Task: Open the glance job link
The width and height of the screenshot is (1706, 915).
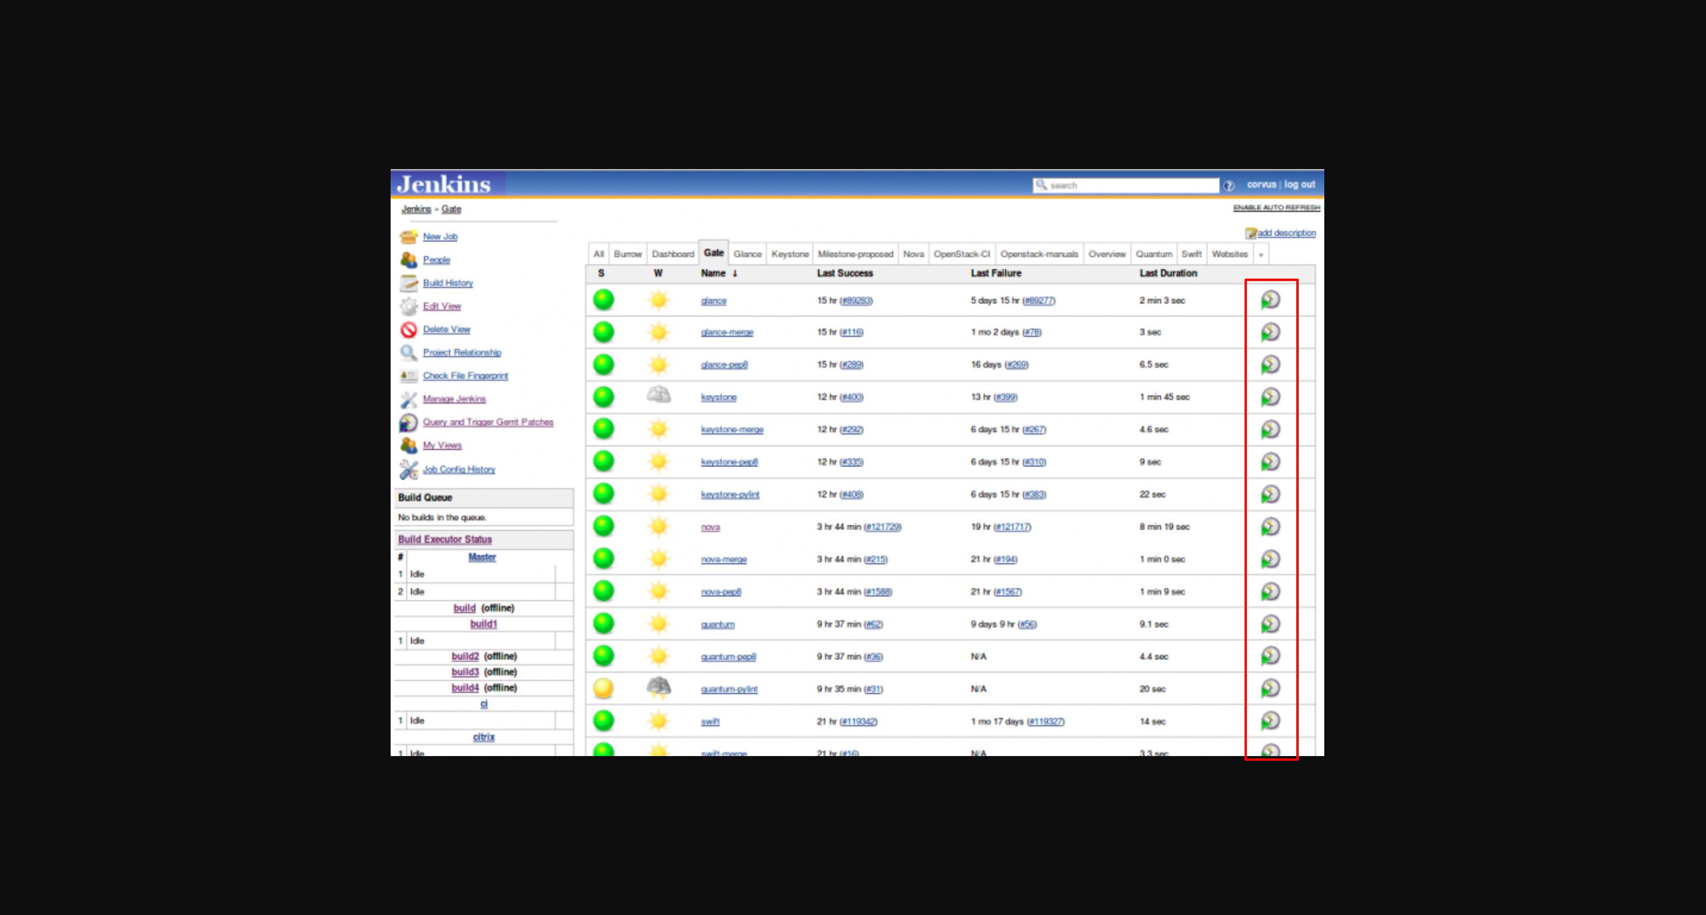Action: point(713,301)
